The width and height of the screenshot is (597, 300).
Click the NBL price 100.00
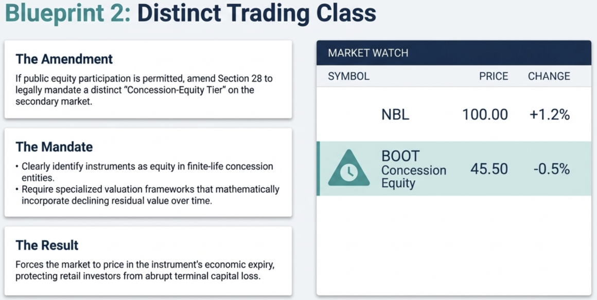point(485,115)
